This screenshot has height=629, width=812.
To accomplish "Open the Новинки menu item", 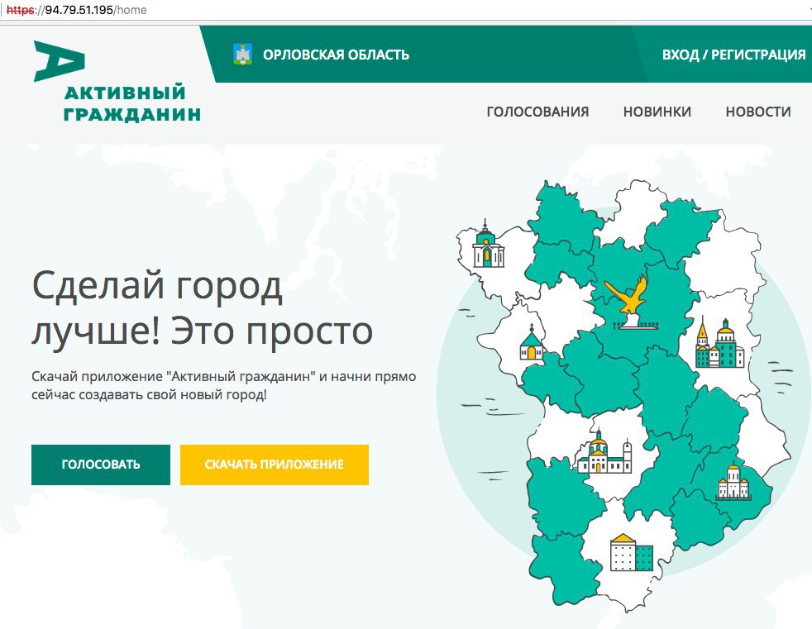I will (x=657, y=112).
